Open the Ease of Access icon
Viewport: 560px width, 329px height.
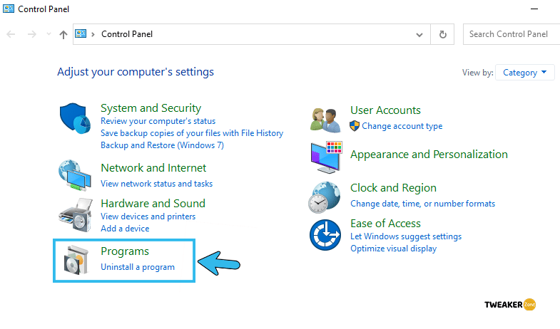click(x=325, y=235)
